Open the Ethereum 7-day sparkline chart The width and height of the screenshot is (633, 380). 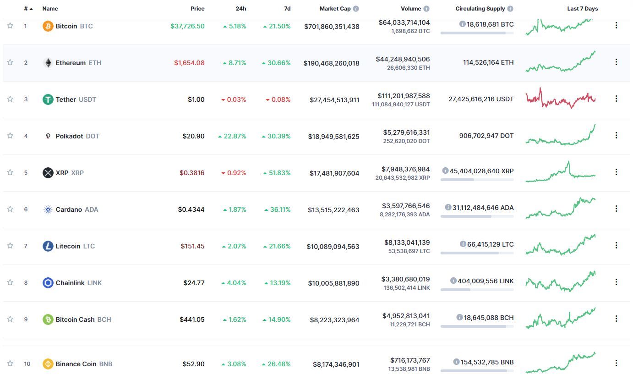(561, 61)
